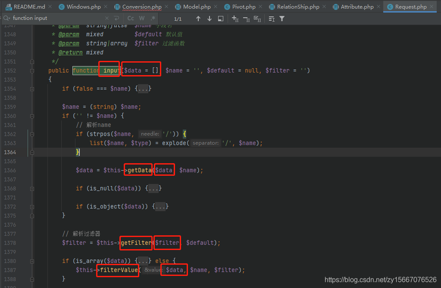
Task: Click the explode function call
Action: (174, 143)
